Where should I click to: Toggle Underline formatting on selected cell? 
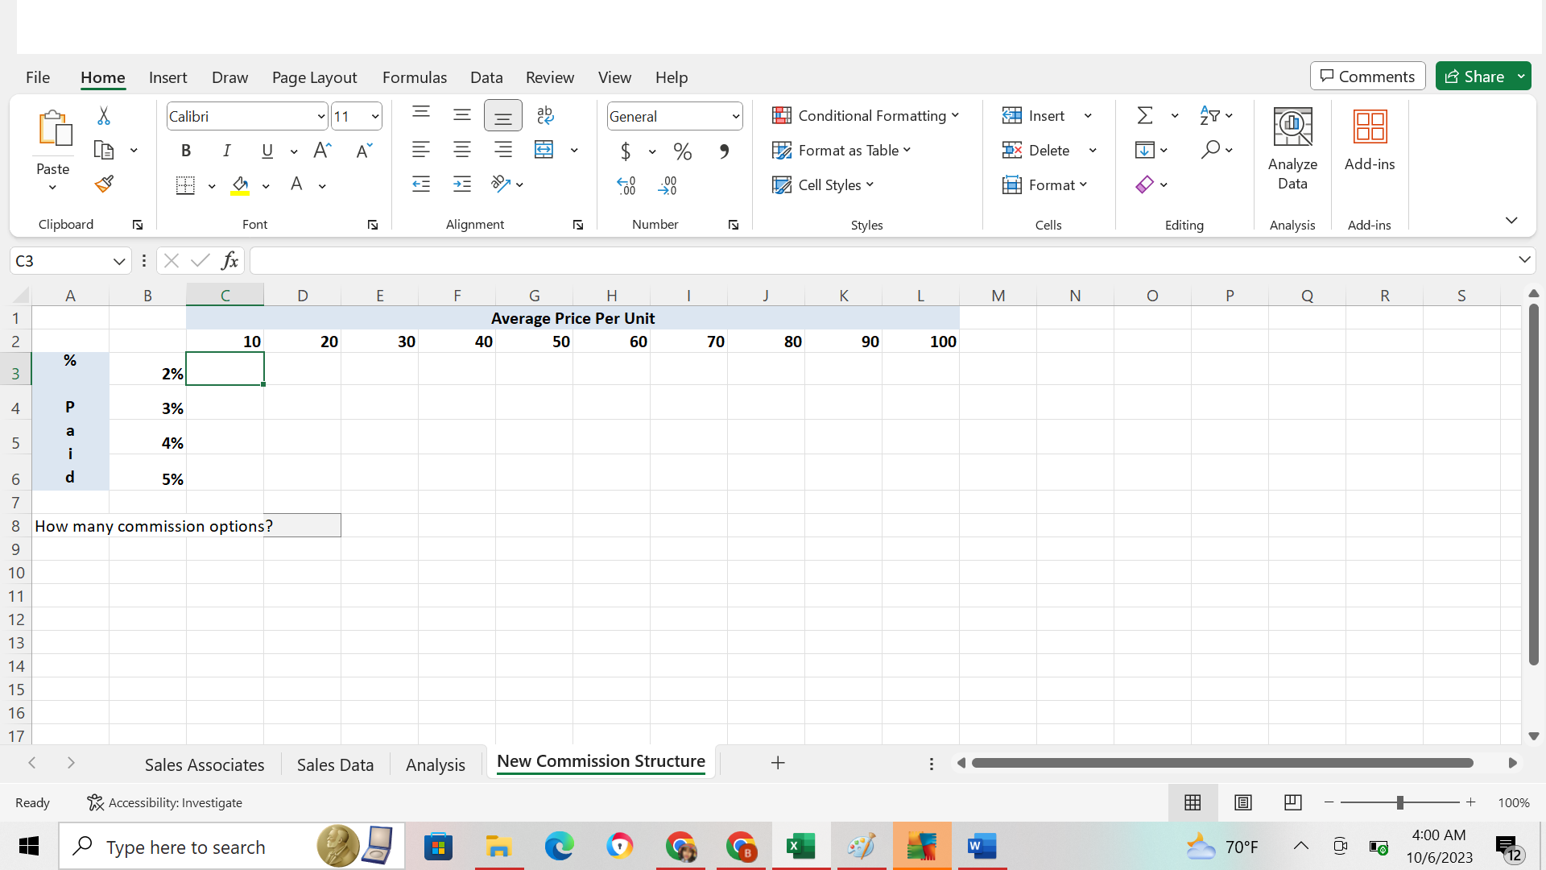(x=267, y=150)
